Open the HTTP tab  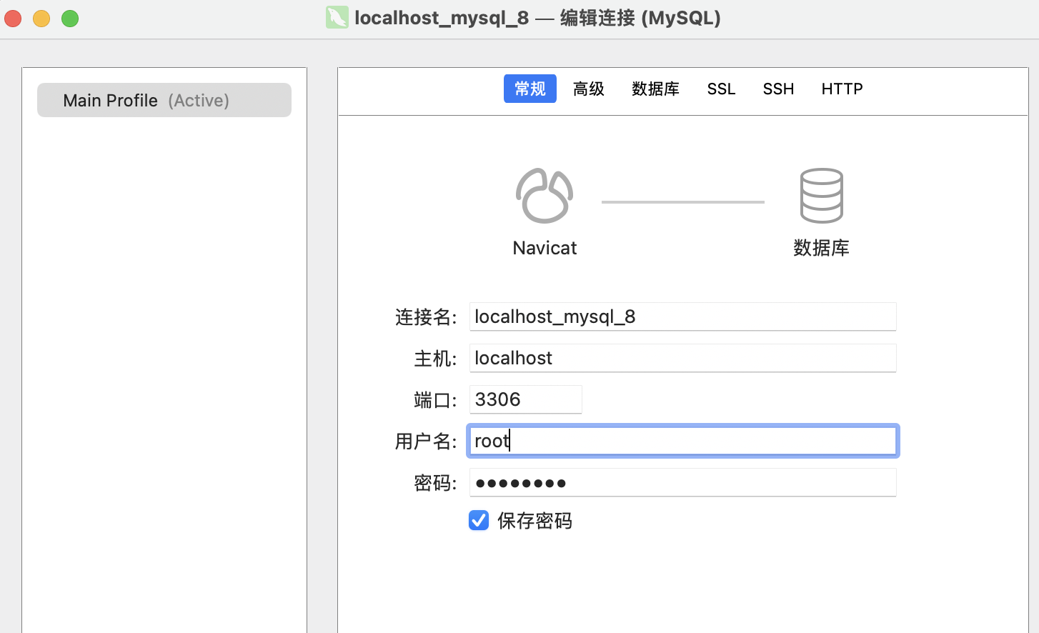(x=842, y=89)
